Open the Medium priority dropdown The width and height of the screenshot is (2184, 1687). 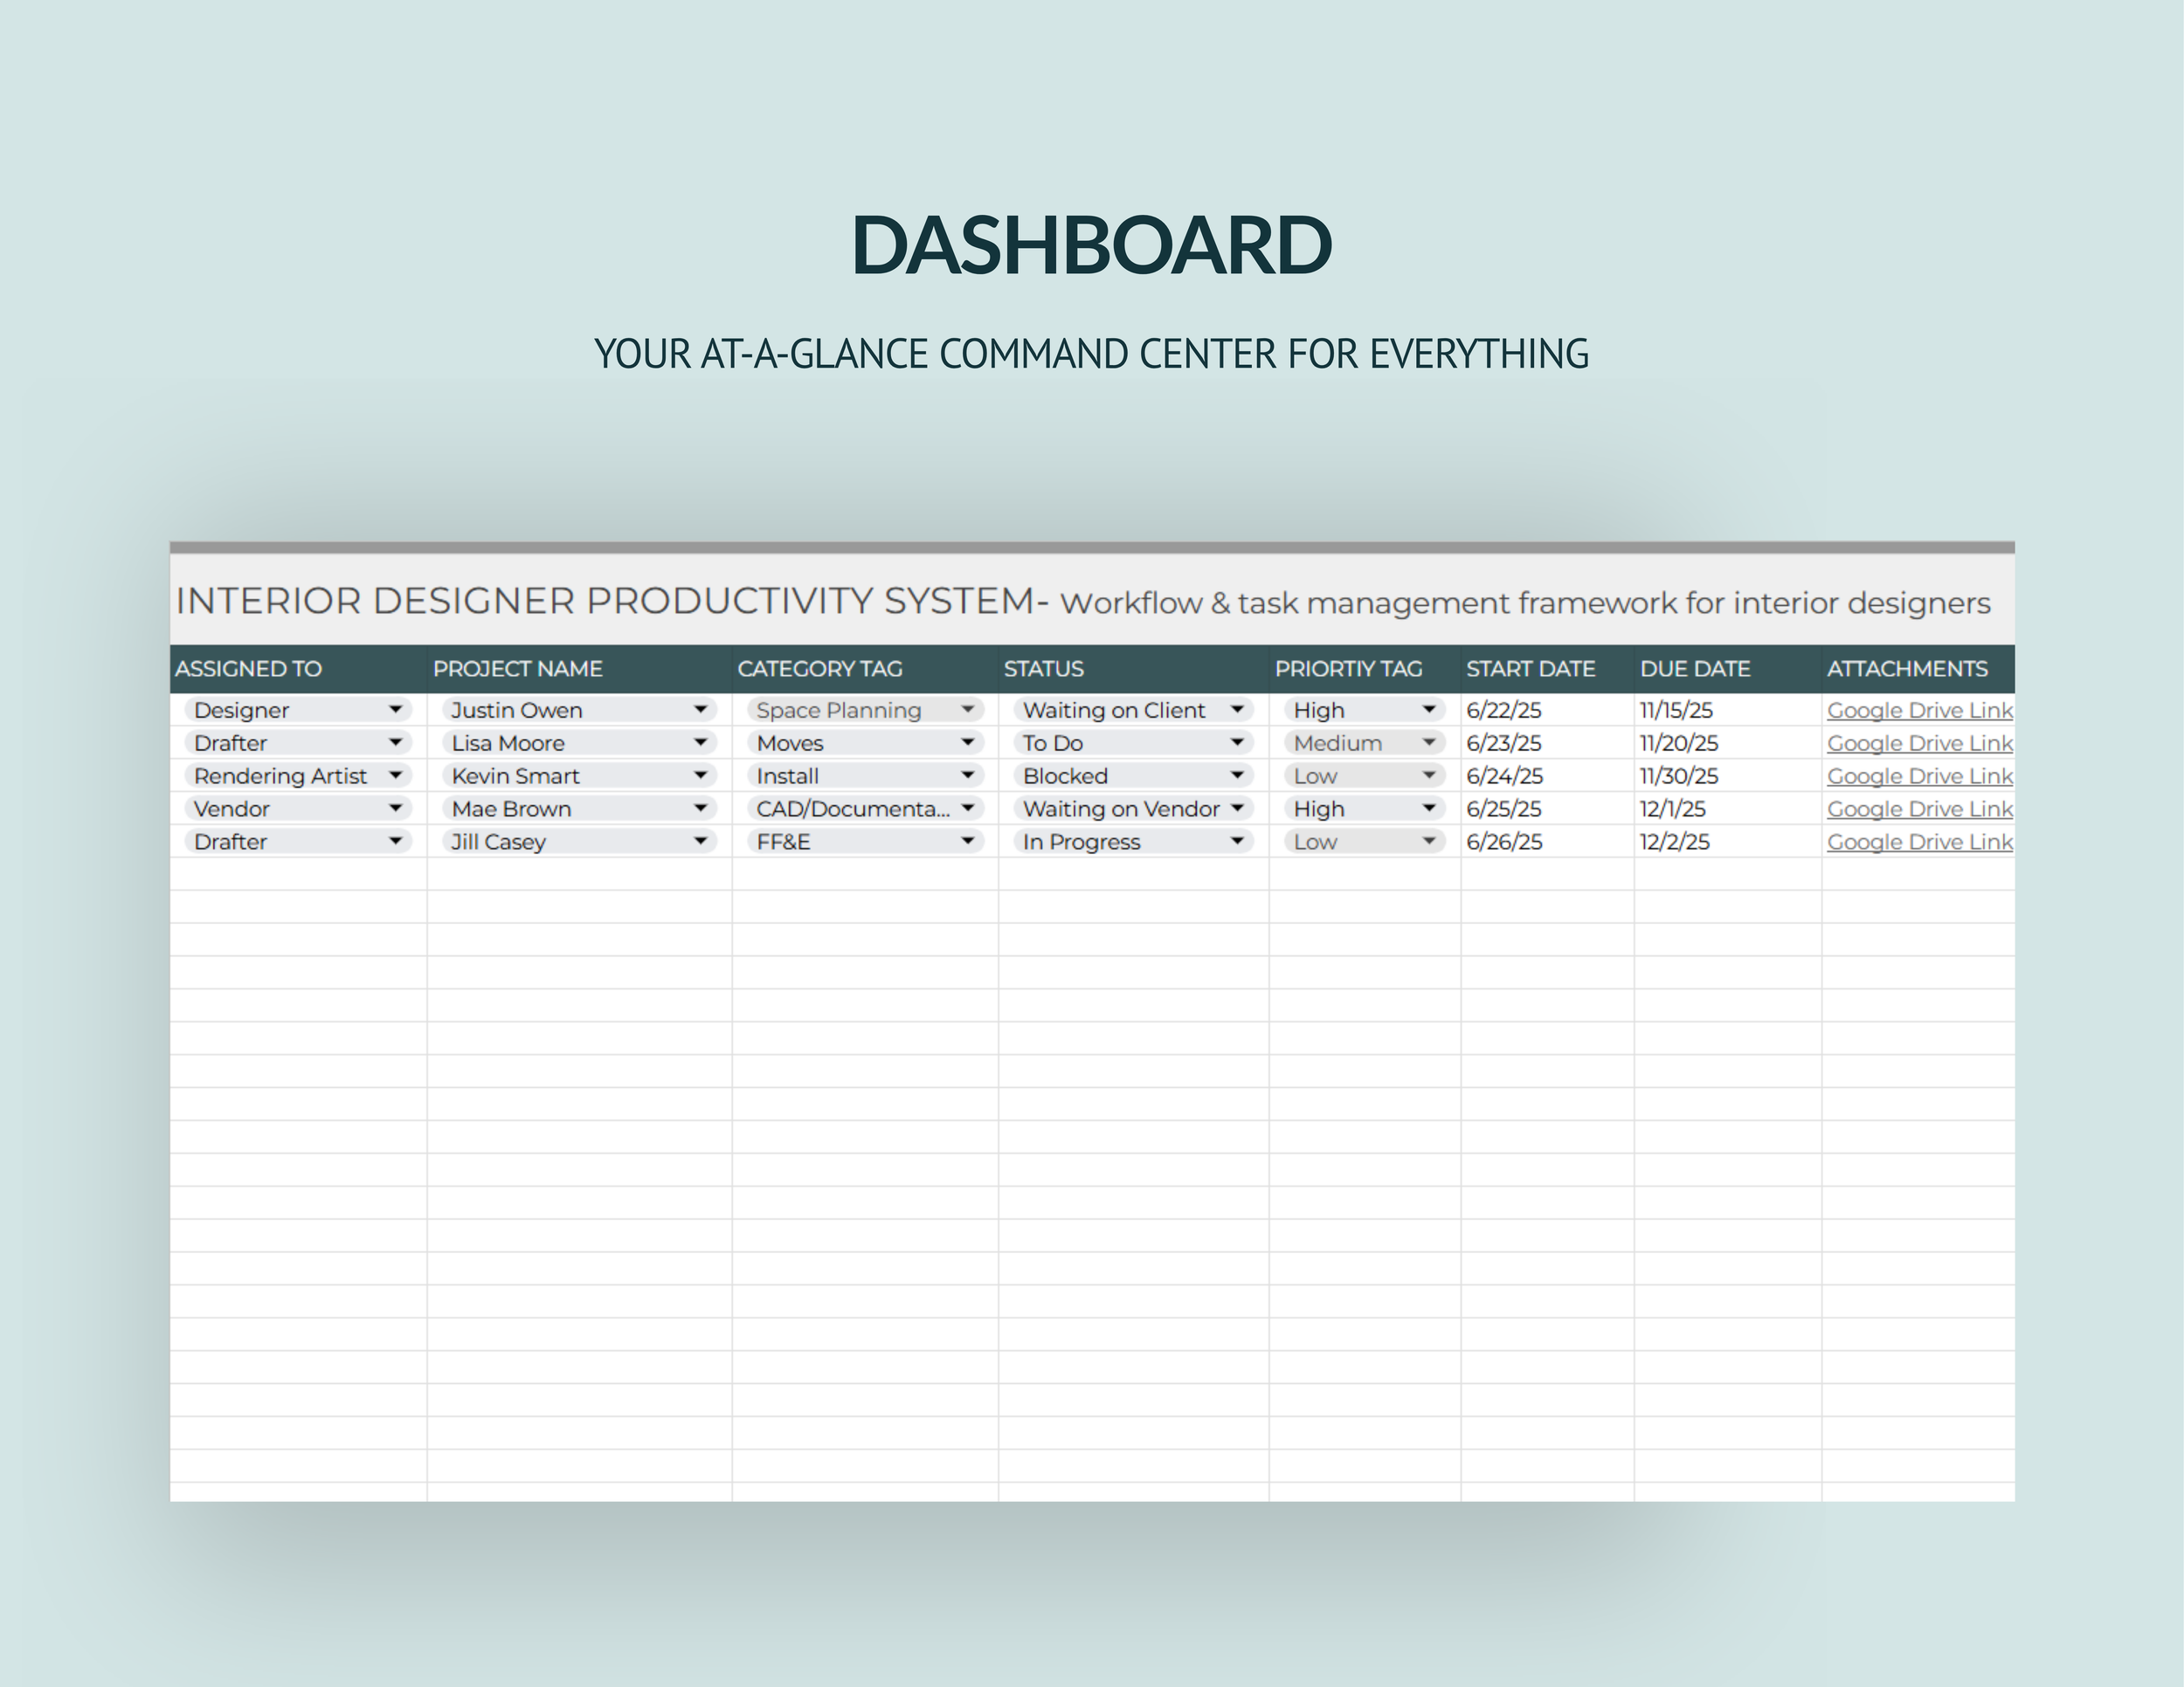click(x=1429, y=742)
